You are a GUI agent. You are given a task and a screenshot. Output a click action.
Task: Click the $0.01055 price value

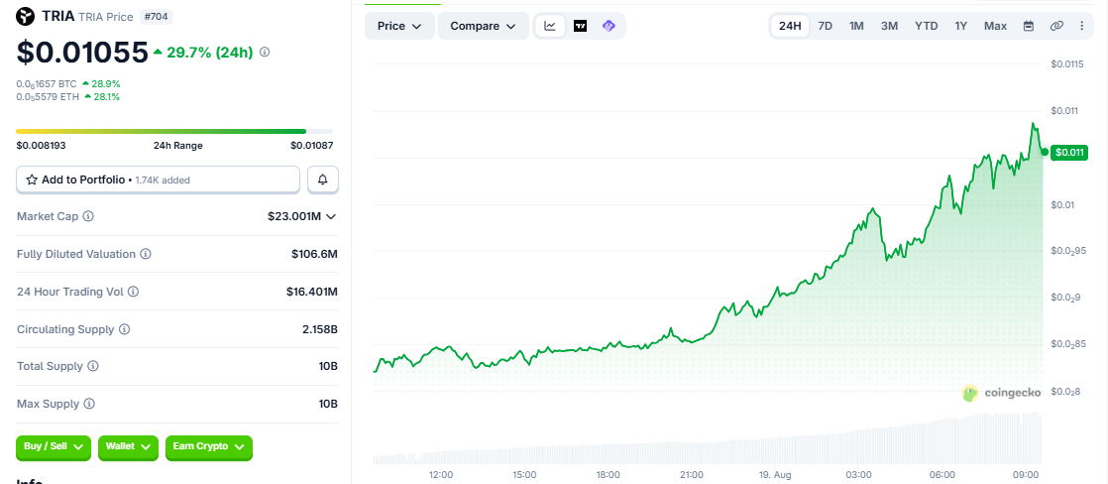click(82, 53)
